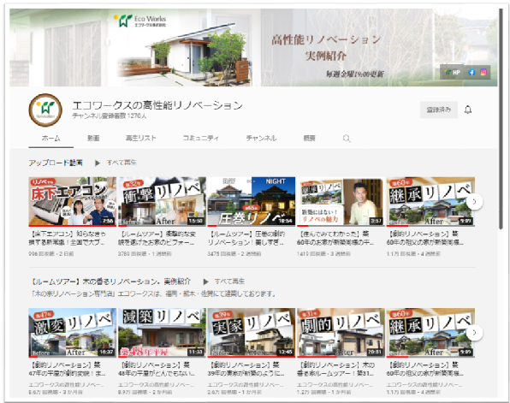Open the ルームツアー 木の香るリノベーション playlist title
This screenshot has height=403, width=510.
point(111,282)
